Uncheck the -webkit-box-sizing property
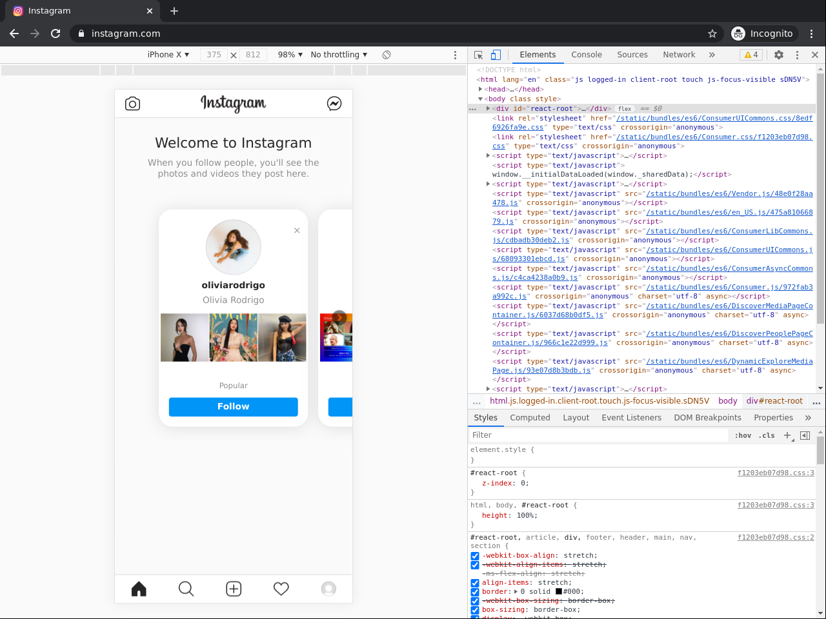This screenshot has height=619, width=826. pyautogui.click(x=475, y=601)
